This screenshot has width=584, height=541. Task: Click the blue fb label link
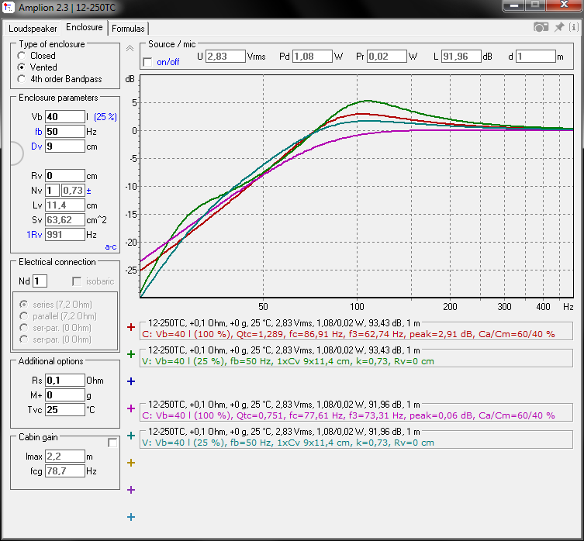[x=38, y=132]
